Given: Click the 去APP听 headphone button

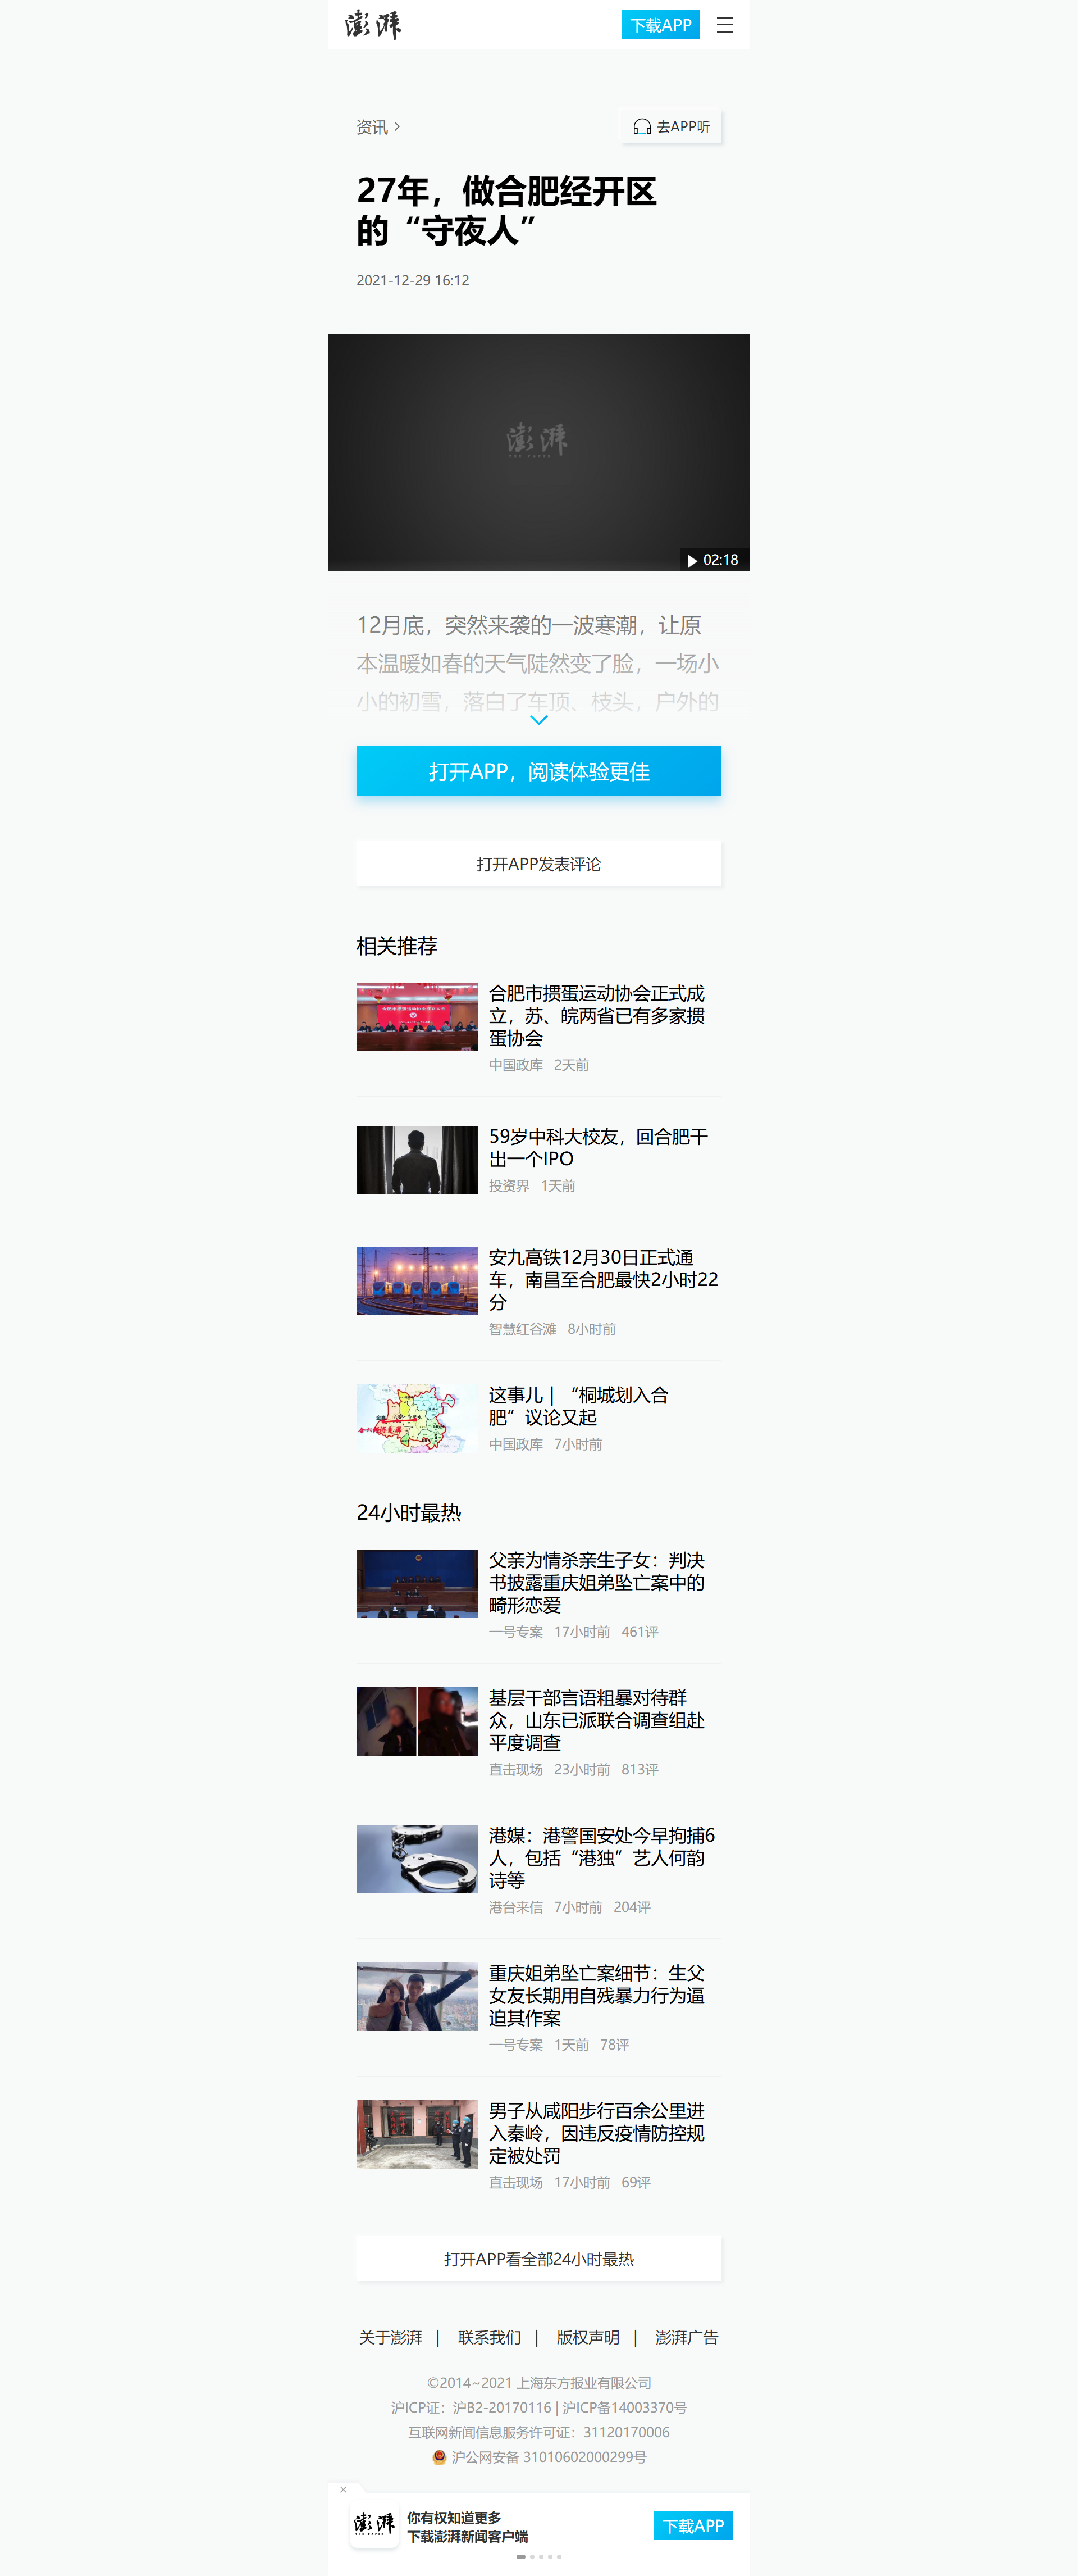Looking at the screenshot, I should pyautogui.click(x=672, y=127).
